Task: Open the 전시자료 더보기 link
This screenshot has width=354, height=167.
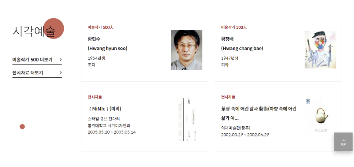Action: coord(27,73)
